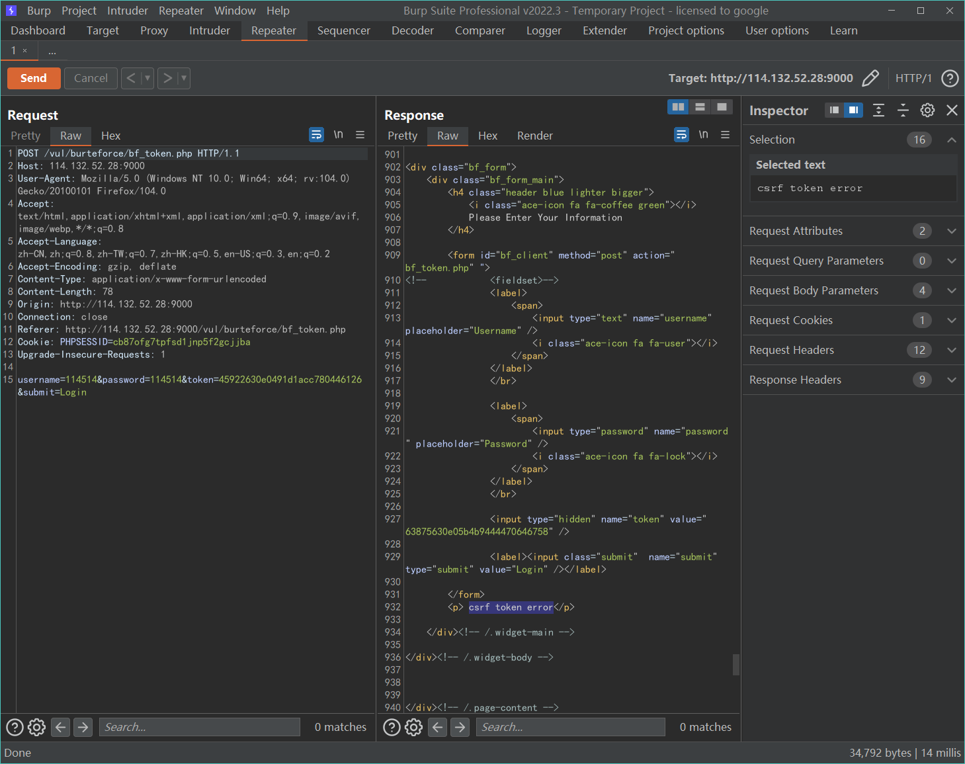
Task: Close Repeater tab 1
Action: coord(25,51)
